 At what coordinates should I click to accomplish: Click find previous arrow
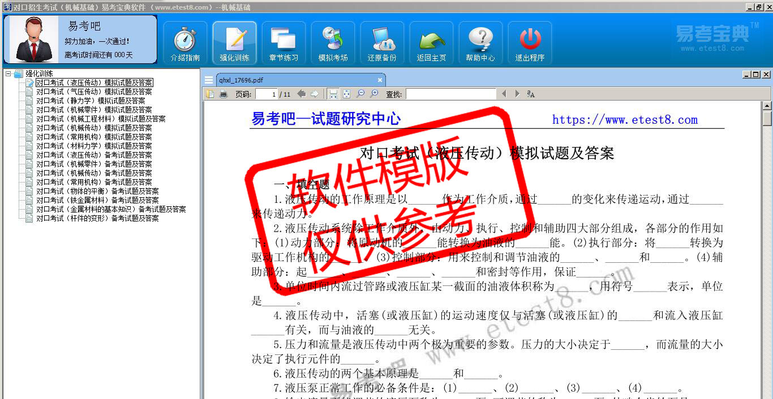[504, 94]
